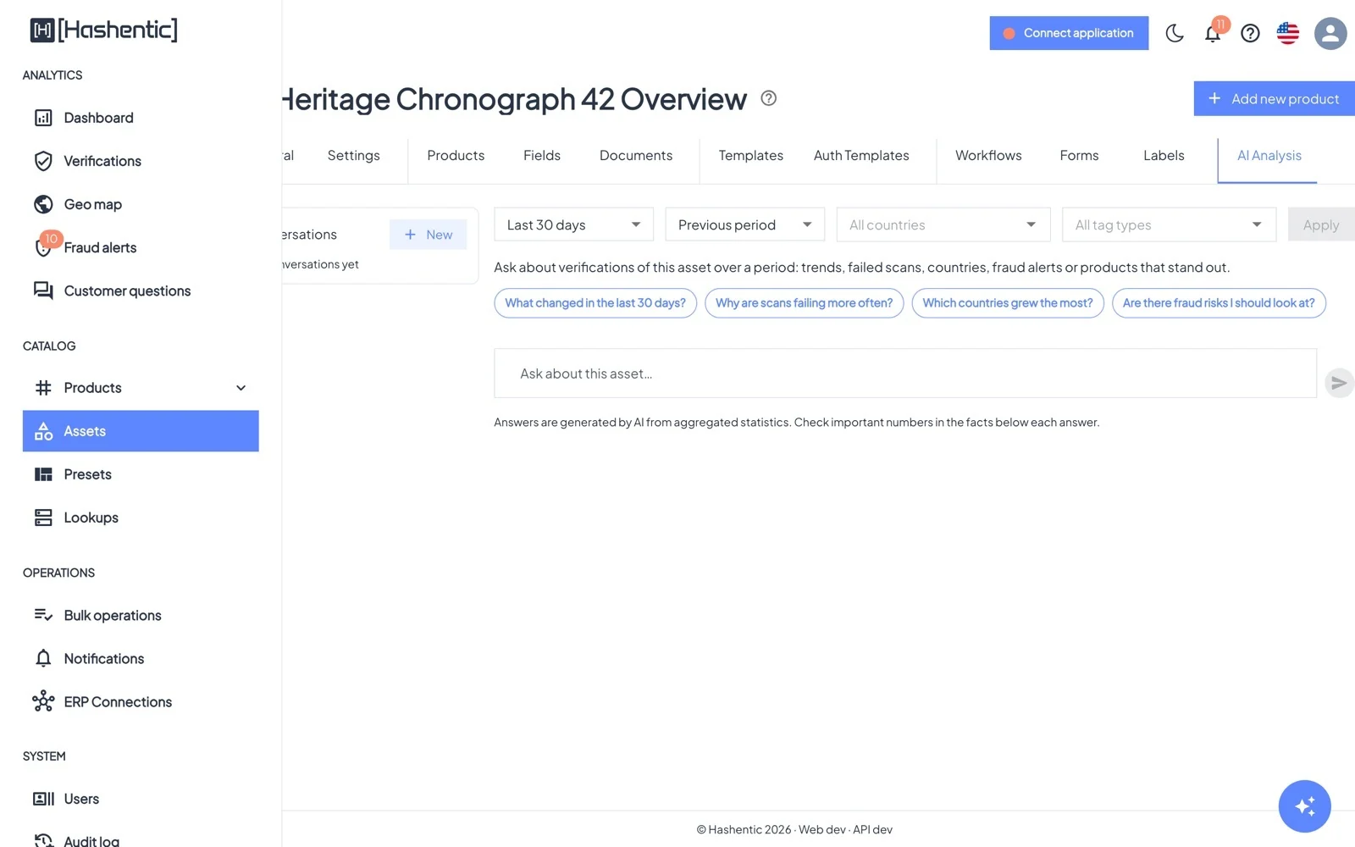Image resolution: width=1355 pixels, height=847 pixels.
Task: Select Assets in sidebar
Action: point(141,431)
